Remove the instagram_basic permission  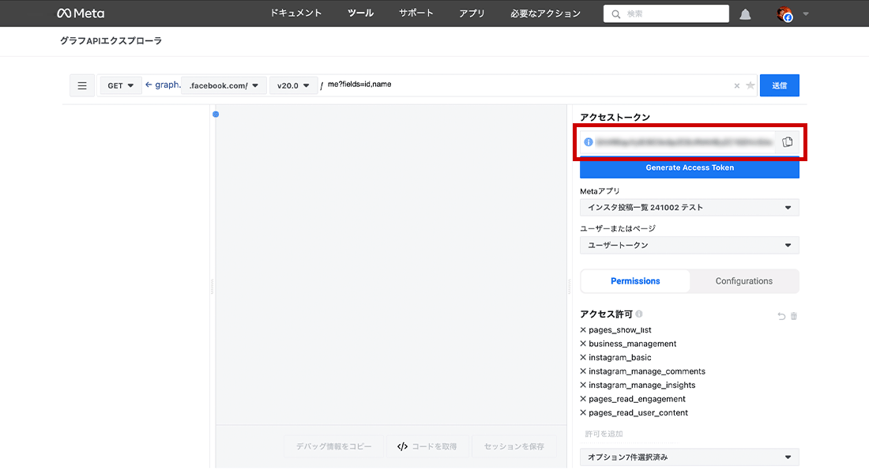(x=583, y=358)
